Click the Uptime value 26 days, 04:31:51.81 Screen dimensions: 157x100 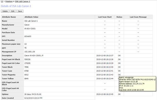[x=33, y=94]
